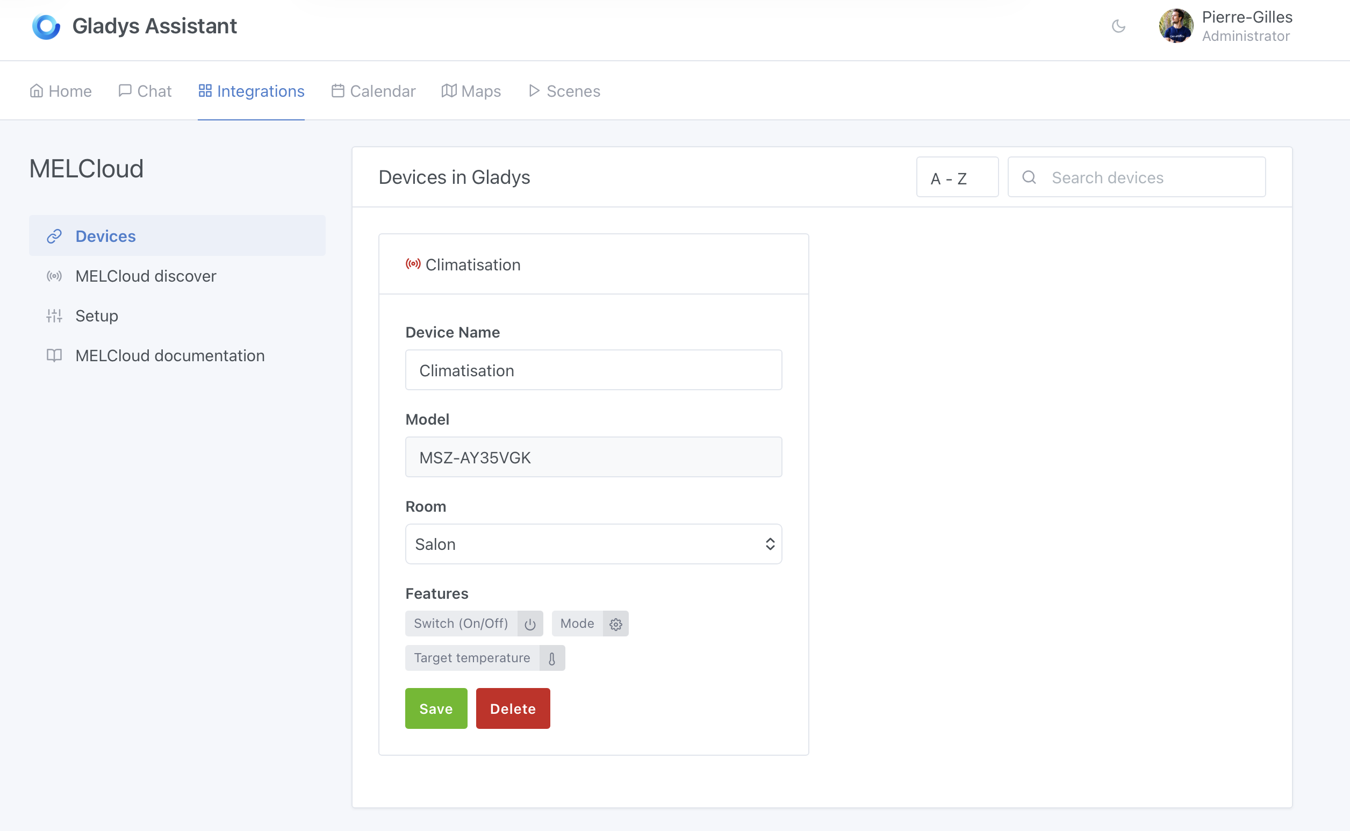Screen dimensions: 1350x831
Task: Click the gear icon on Mode feature
Action: [x=615, y=624]
